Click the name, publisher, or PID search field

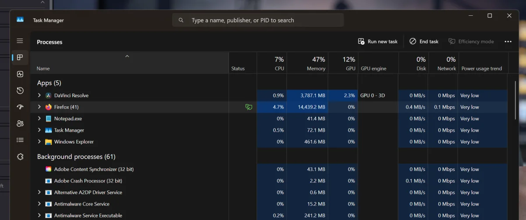click(x=258, y=20)
